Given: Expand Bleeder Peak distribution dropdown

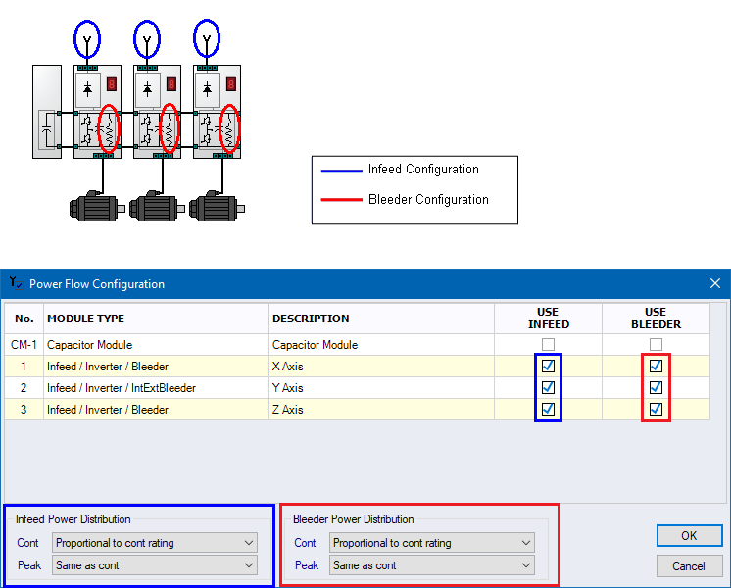Looking at the screenshot, I should (432, 565).
